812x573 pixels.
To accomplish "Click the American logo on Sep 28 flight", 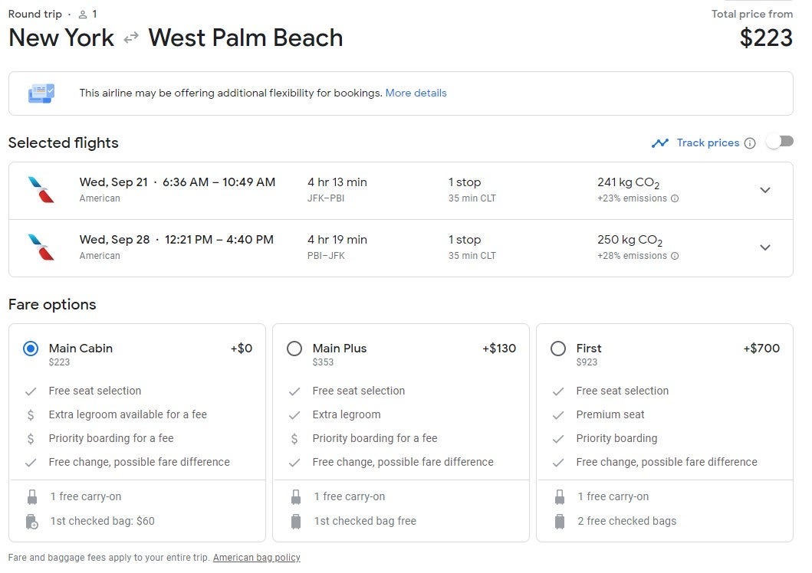I will [x=41, y=247].
